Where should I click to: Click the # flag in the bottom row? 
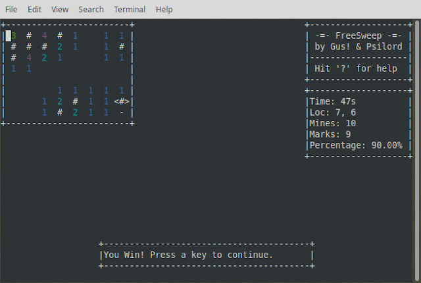click(x=60, y=113)
